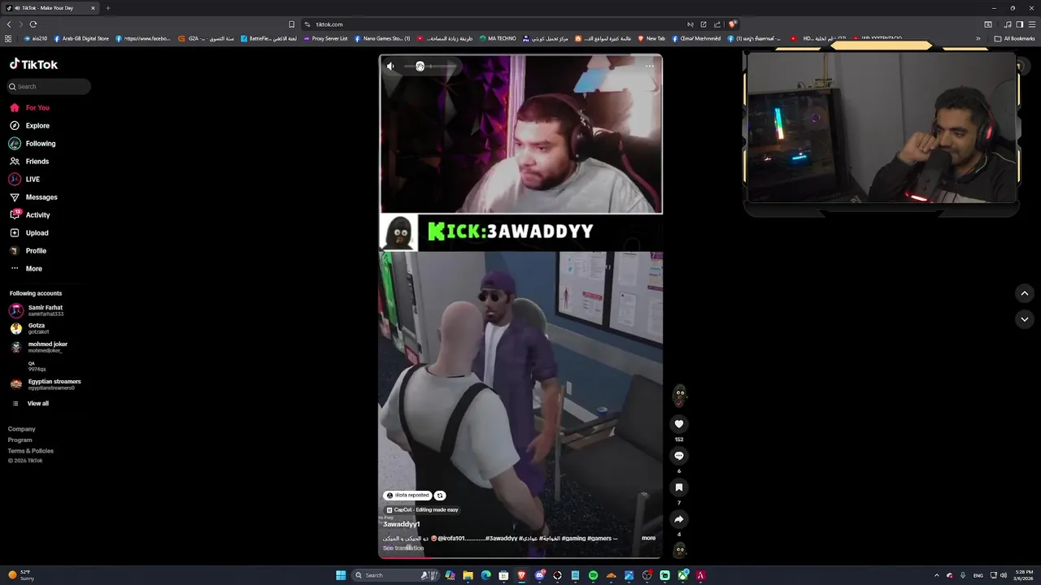1041x585 pixels.
Task: Open Samir Farhat's followed account
Action: (x=37, y=310)
